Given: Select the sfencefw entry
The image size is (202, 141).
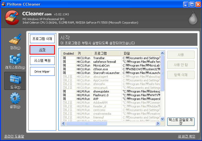Looking at the screenshot, I should (x=111, y=84).
